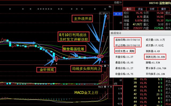Click the MACD indicator help question mark
The image size is (171, 106).
tap(108, 87)
